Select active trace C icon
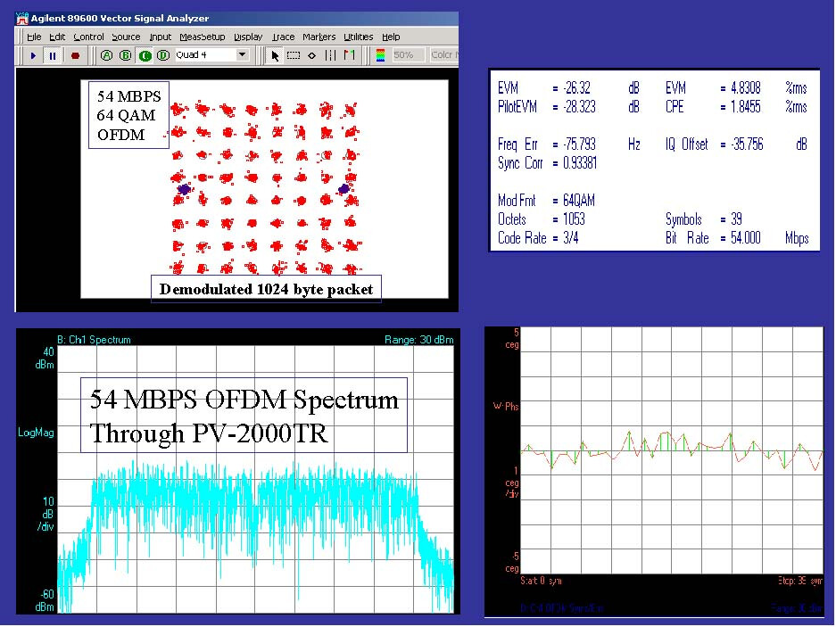The height and width of the screenshot is (627, 836). coord(145,55)
